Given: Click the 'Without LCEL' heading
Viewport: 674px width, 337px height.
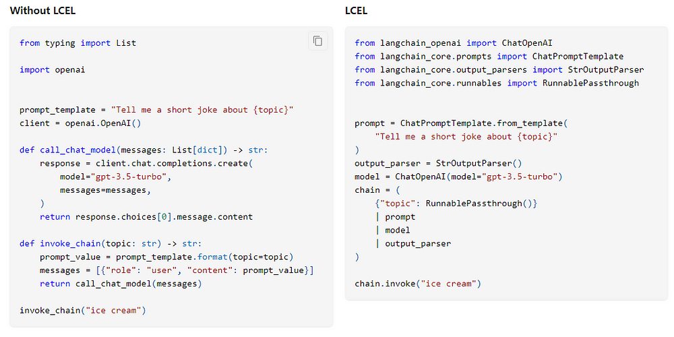Looking at the screenshot, I should (42, 11).
